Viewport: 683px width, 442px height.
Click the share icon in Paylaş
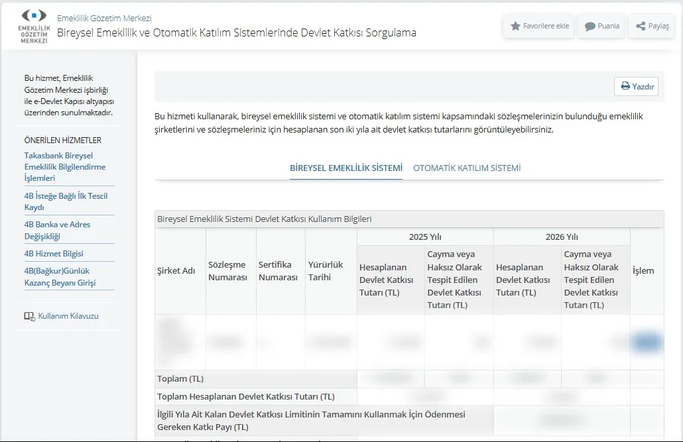[641, 26]
